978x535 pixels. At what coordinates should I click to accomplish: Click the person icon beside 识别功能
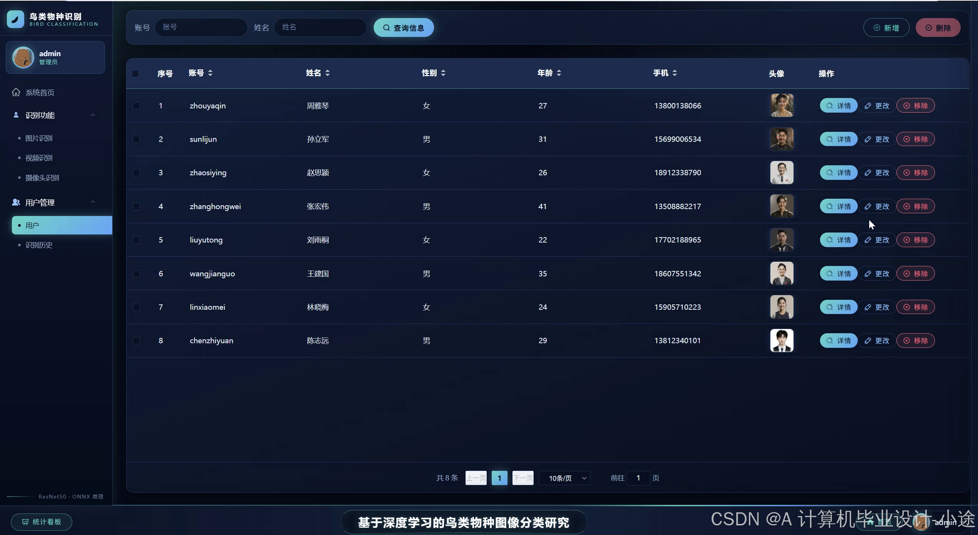(16, 115)
